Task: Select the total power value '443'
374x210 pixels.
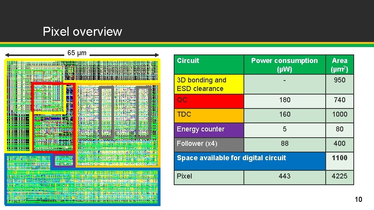Action: pos(284,176)
